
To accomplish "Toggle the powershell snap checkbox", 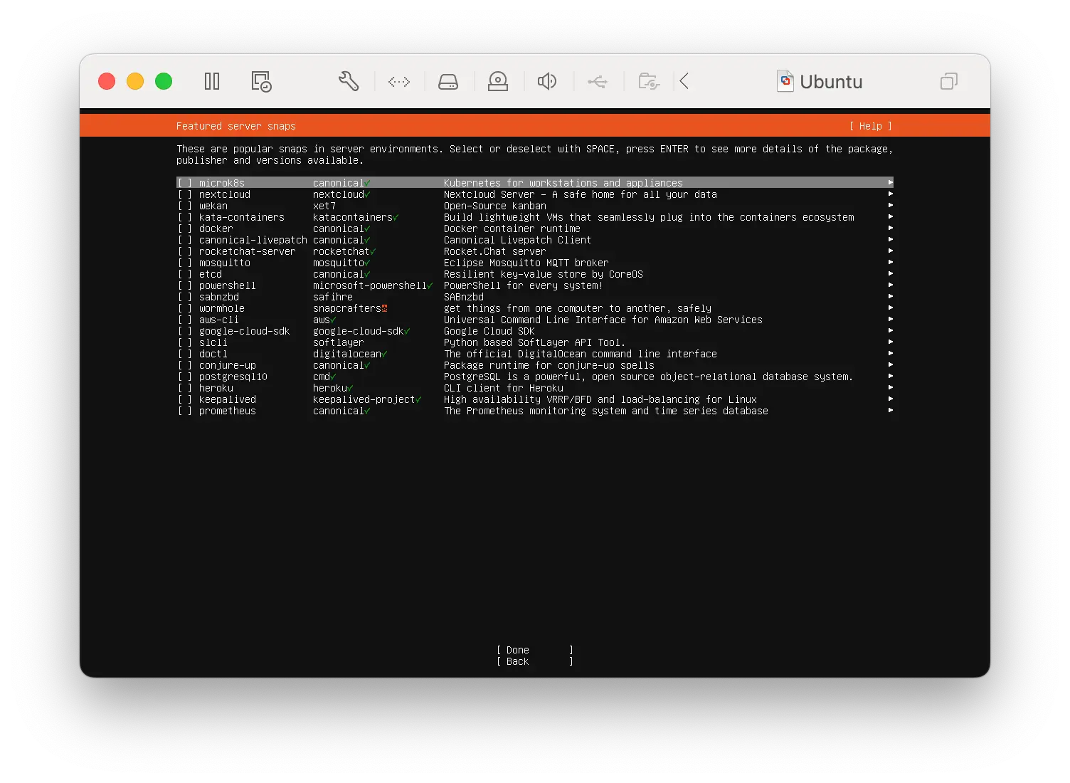I will (185, 285).
